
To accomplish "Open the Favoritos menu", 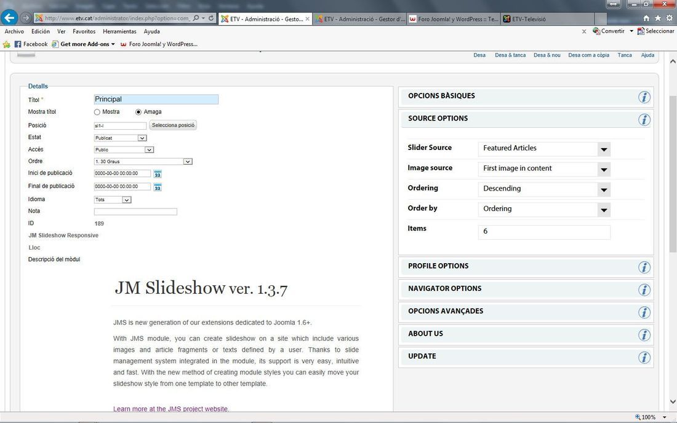I will click(x=84, y=31).
